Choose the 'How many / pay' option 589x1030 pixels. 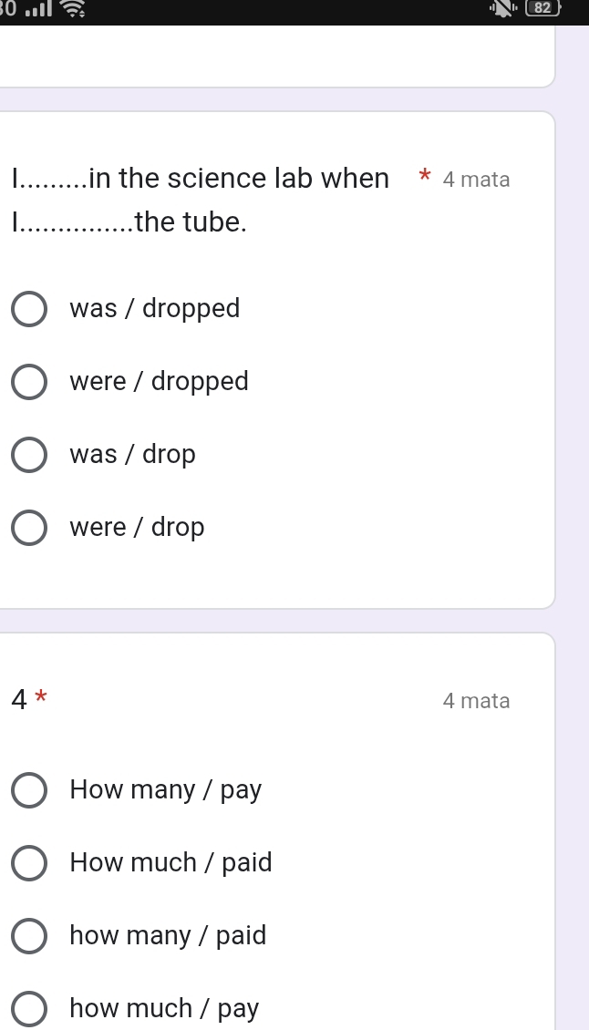[29, 790]
